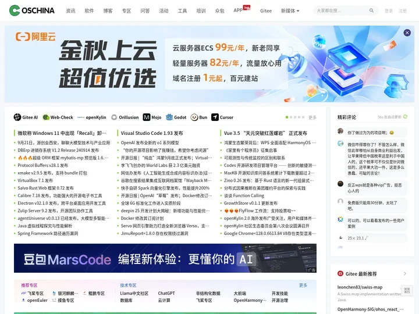Open leonchen83/swiss-map repository
419x314 pixels.
[360, 287]
